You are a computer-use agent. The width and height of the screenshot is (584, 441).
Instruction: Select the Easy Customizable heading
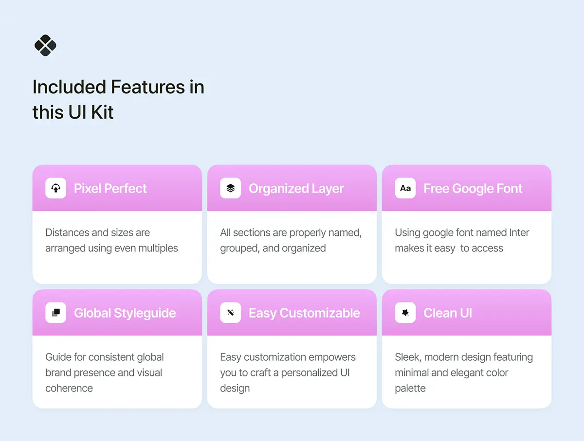coord(304,313)
